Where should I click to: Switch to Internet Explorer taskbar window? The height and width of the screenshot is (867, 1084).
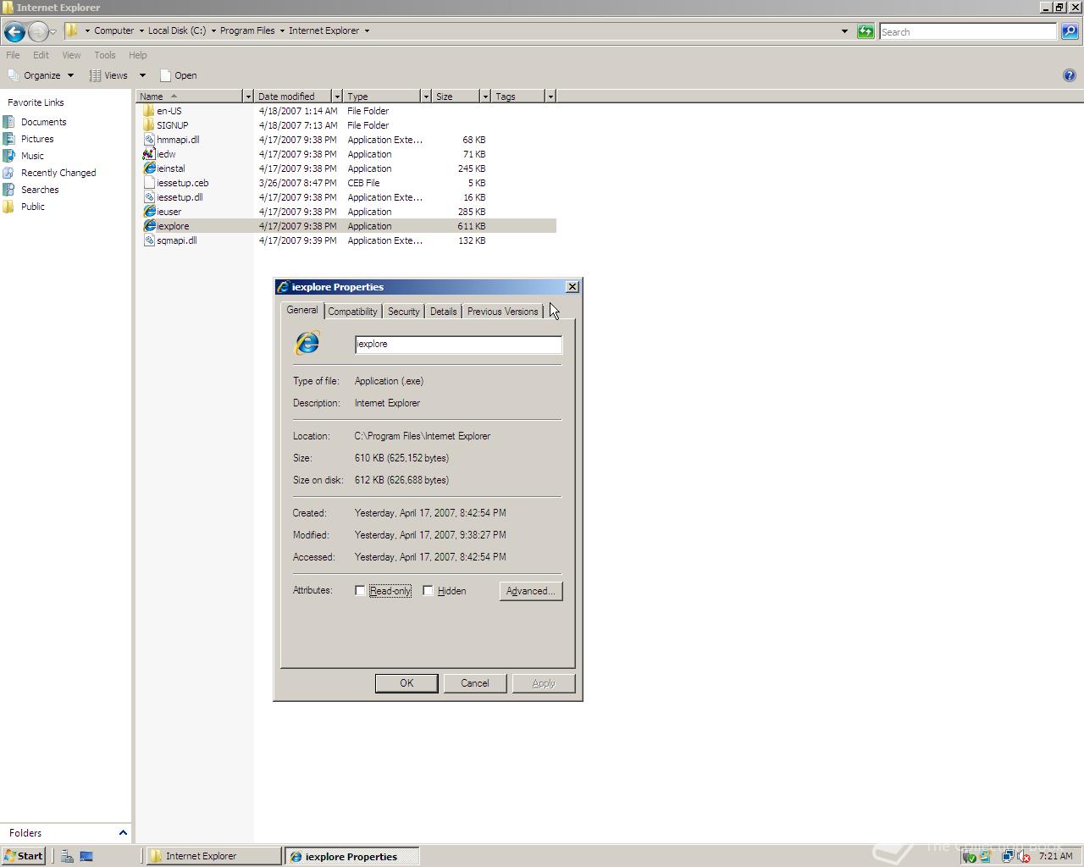[213, 856]
